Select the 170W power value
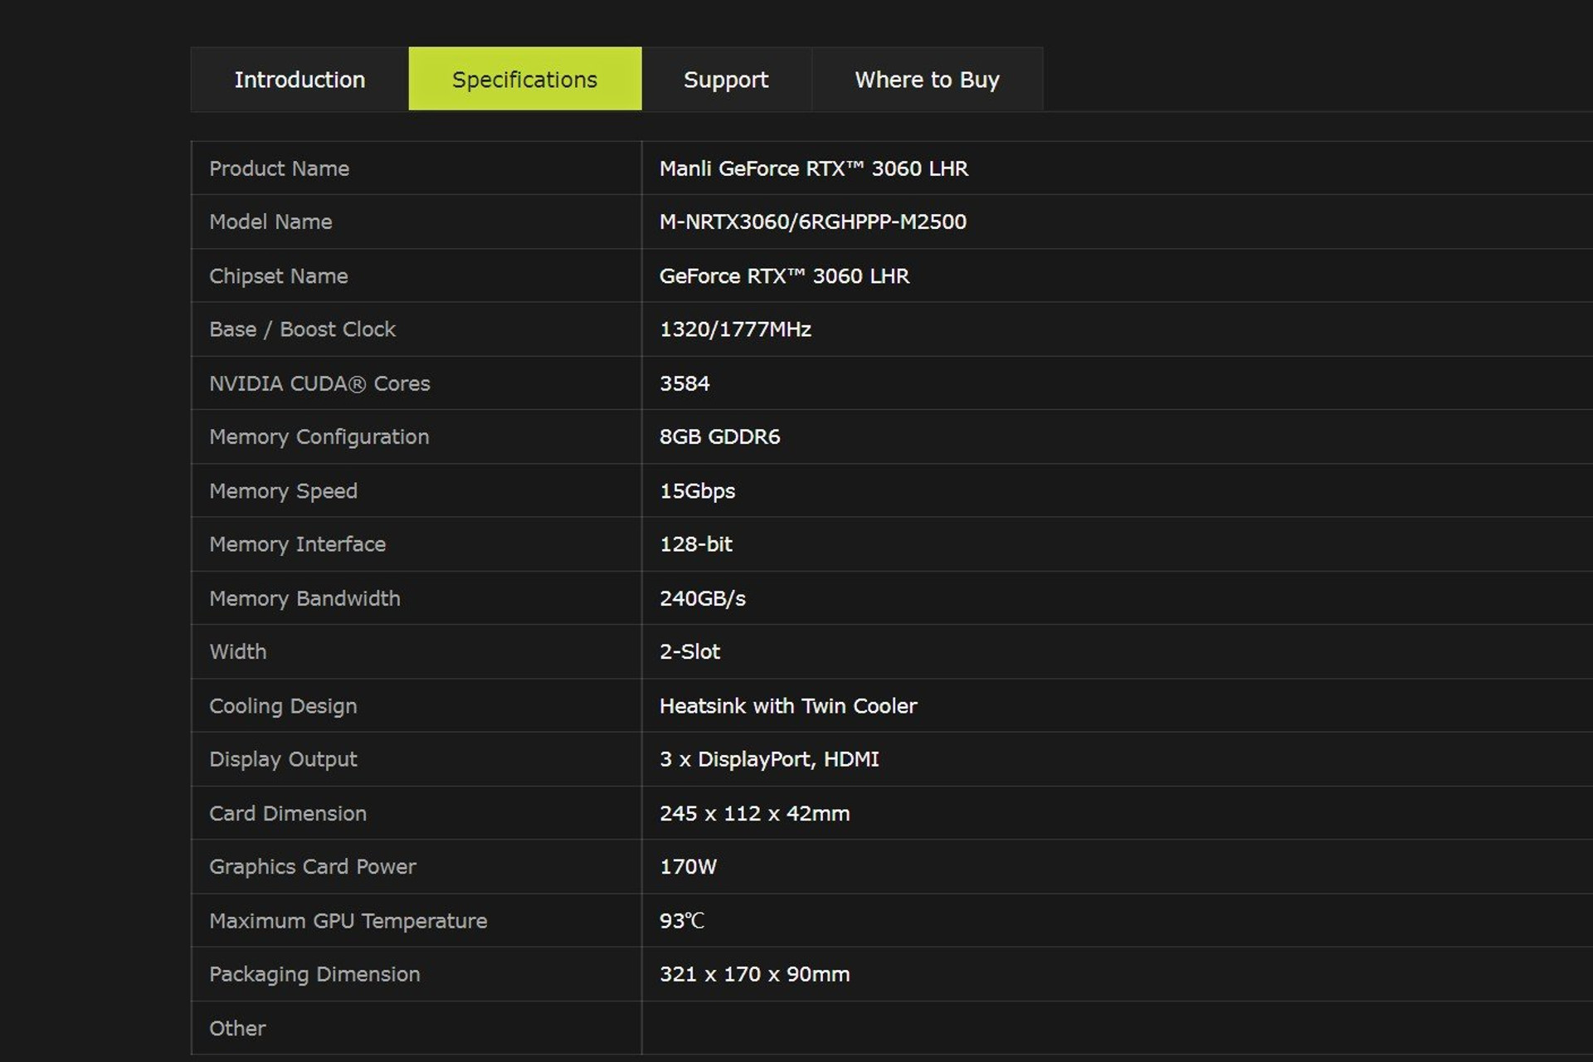The height and width of the screenshot is (1062, 1593). 689,867
